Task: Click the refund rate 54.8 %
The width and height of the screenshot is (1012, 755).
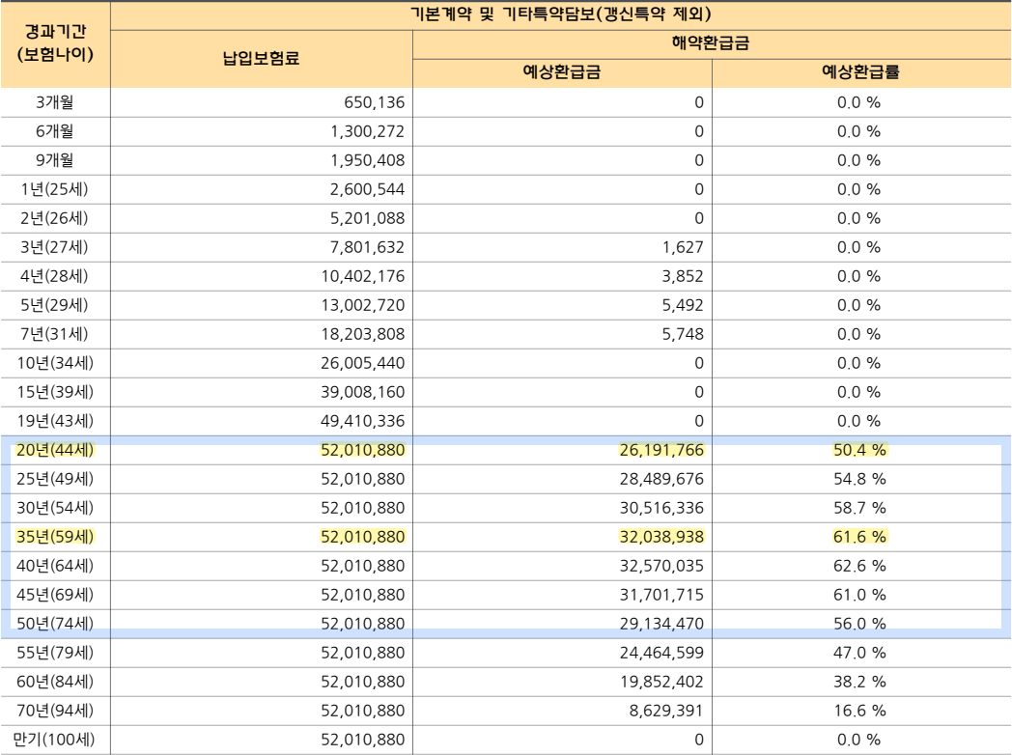Action: pos(859,480)
